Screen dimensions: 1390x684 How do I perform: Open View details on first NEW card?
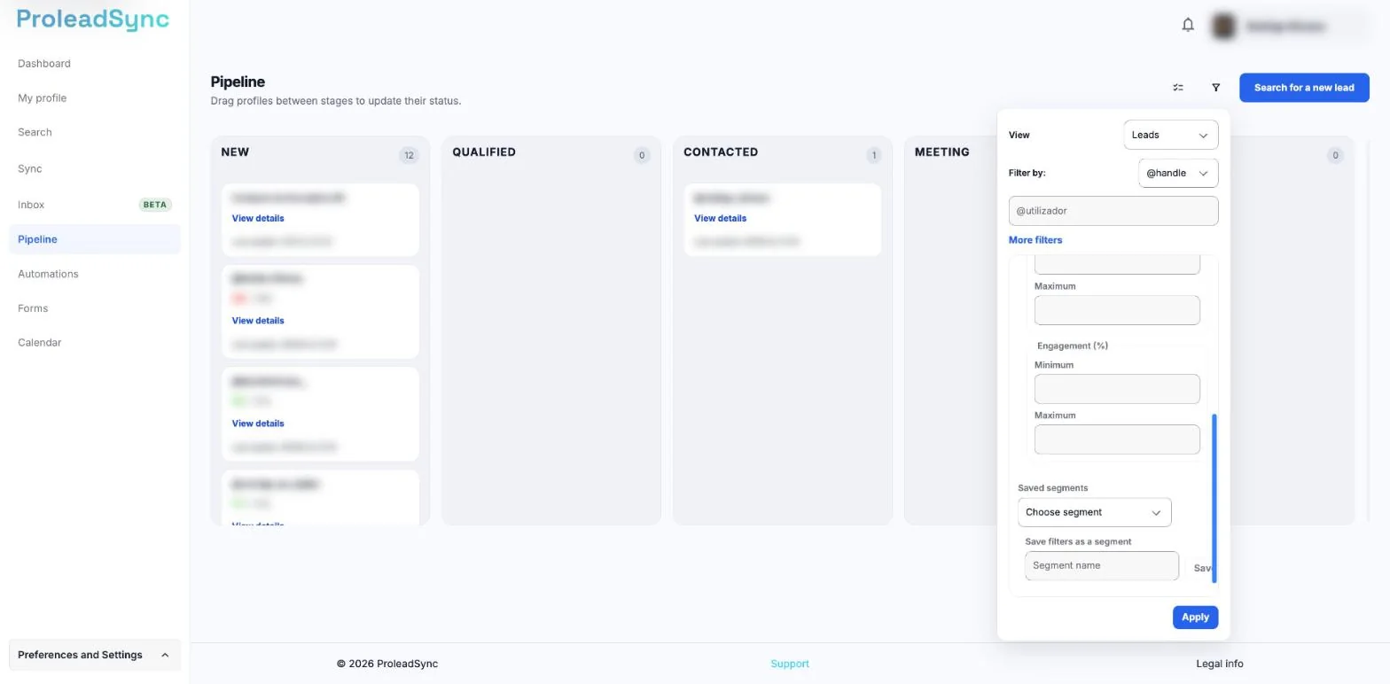258,218
